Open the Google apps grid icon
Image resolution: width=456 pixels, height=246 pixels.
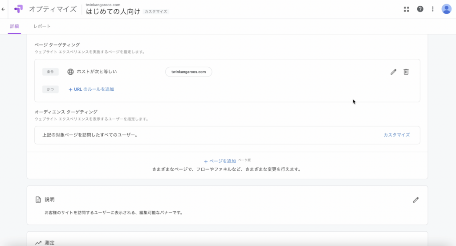pyautogui.click(x=406, y=9)
